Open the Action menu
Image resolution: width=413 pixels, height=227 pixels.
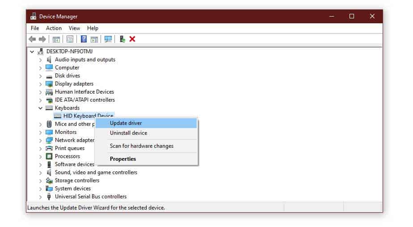[54, 28]
